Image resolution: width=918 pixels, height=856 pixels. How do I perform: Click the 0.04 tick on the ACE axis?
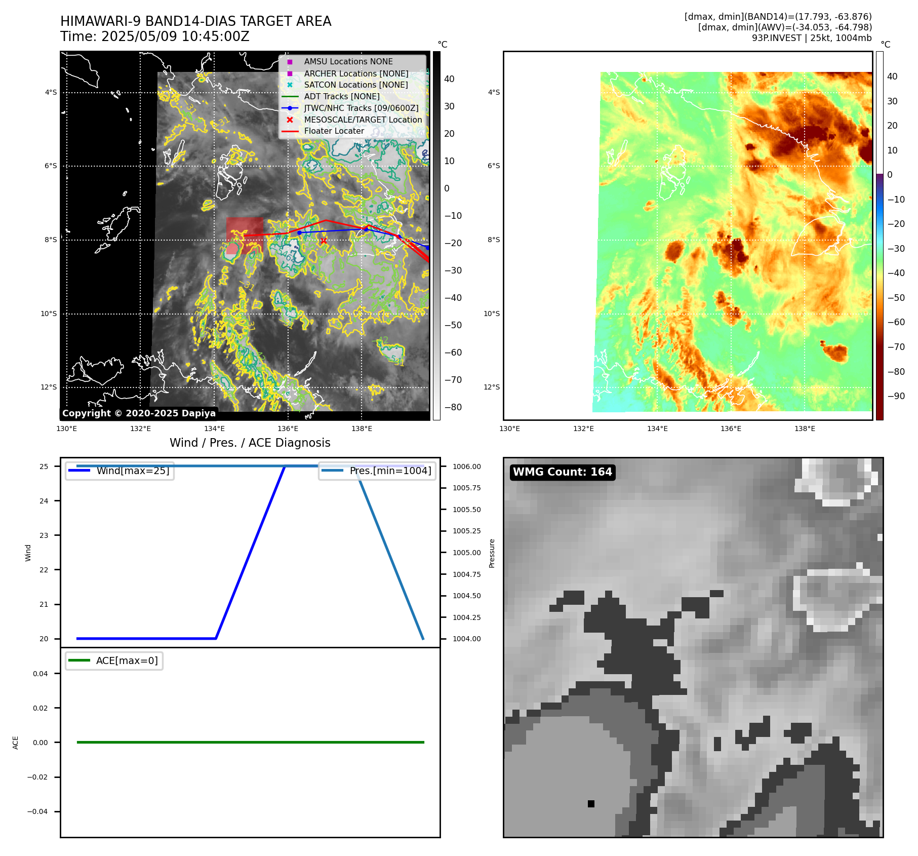(x=41, y=674)
